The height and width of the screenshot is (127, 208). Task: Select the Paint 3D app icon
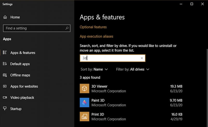[84, 103]
